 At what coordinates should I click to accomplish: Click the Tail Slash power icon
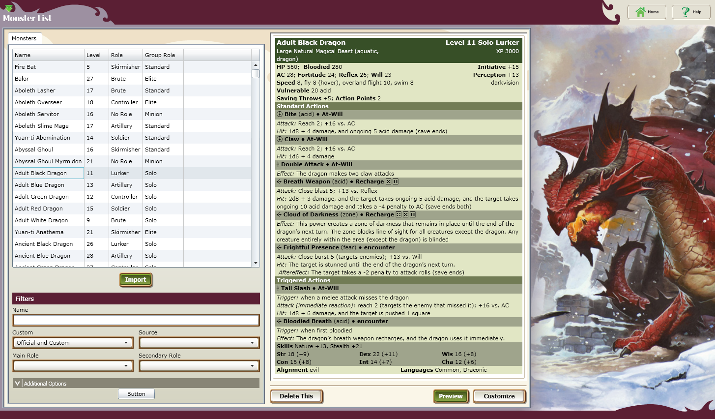point(278,289)
